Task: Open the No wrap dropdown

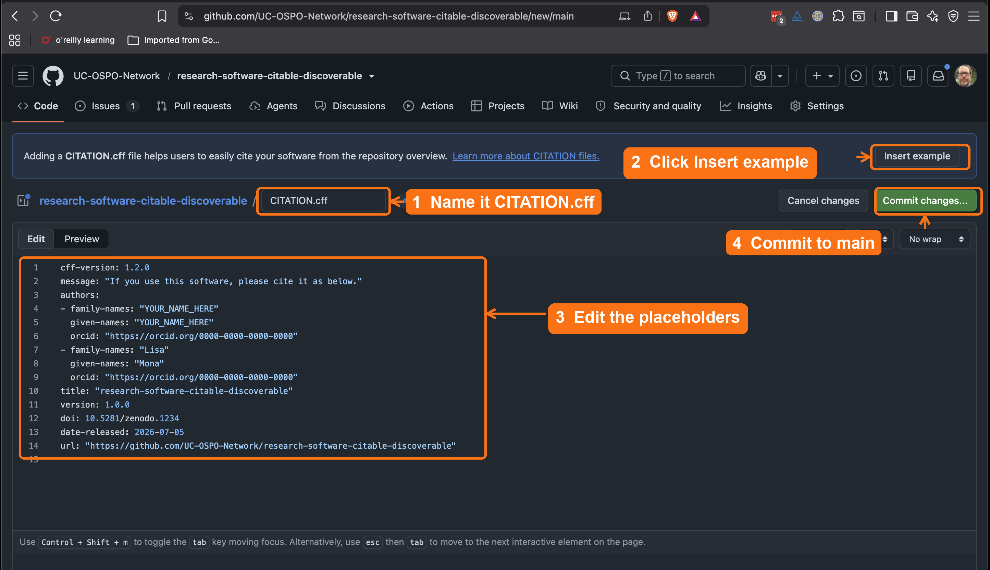Action: [935, 239]
